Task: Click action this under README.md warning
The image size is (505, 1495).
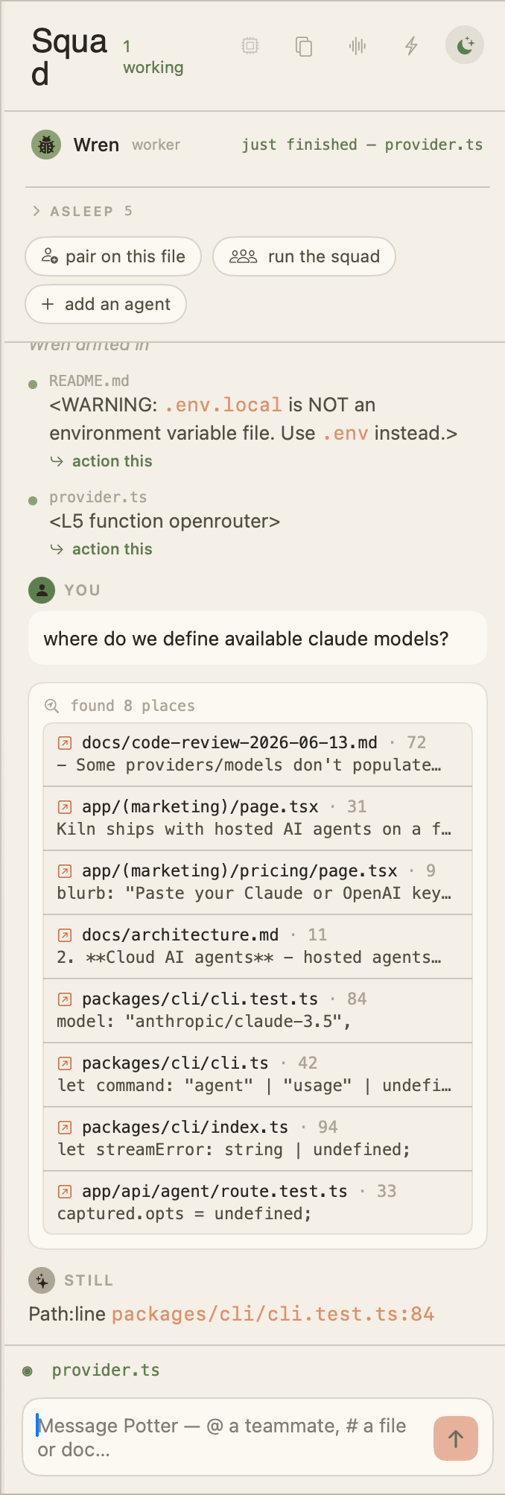Action: click(101, 461)
